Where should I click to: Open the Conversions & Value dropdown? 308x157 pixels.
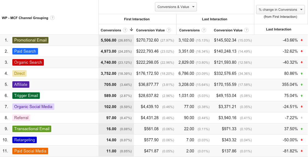tap(176, 7)
